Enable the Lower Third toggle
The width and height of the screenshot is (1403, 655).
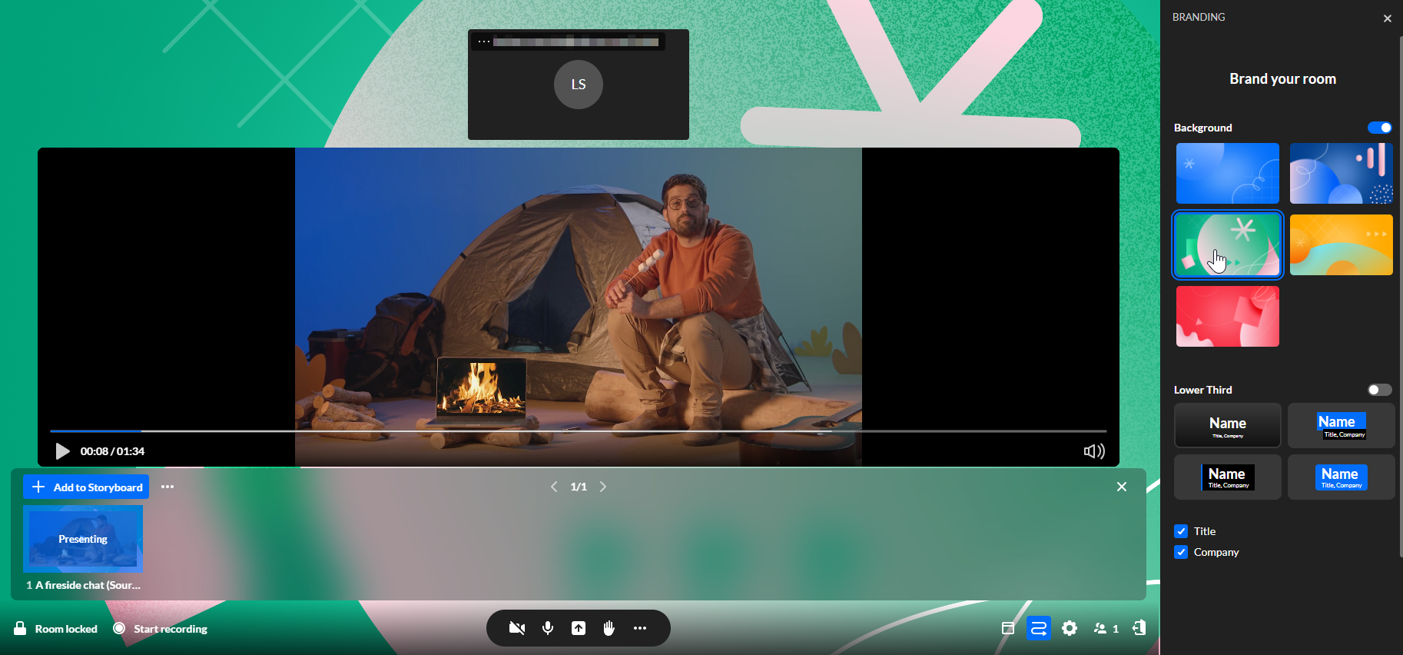1380,390
